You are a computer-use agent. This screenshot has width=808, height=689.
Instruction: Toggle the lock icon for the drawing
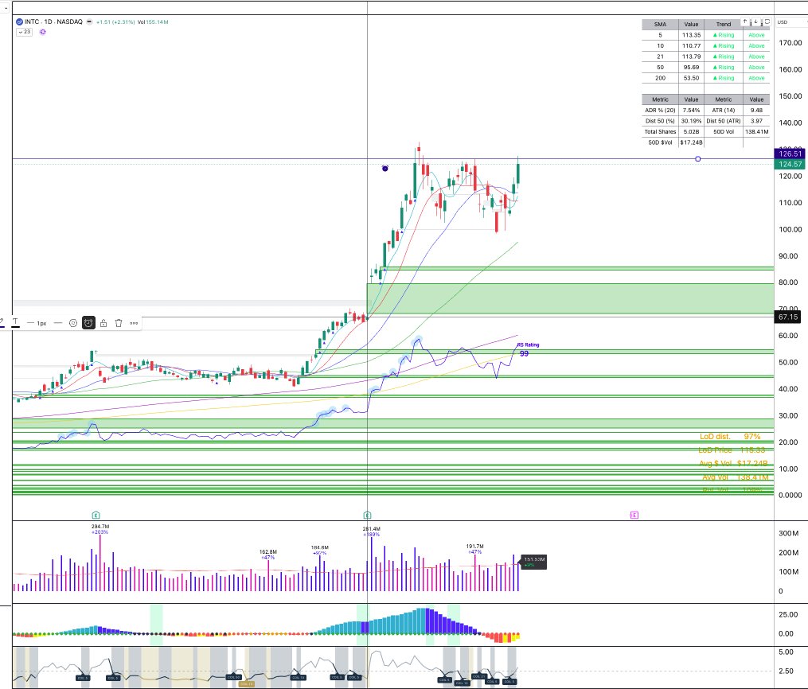coord(103,323)
